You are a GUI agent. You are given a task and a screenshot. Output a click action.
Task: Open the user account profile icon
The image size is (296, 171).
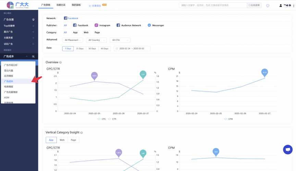281,6
